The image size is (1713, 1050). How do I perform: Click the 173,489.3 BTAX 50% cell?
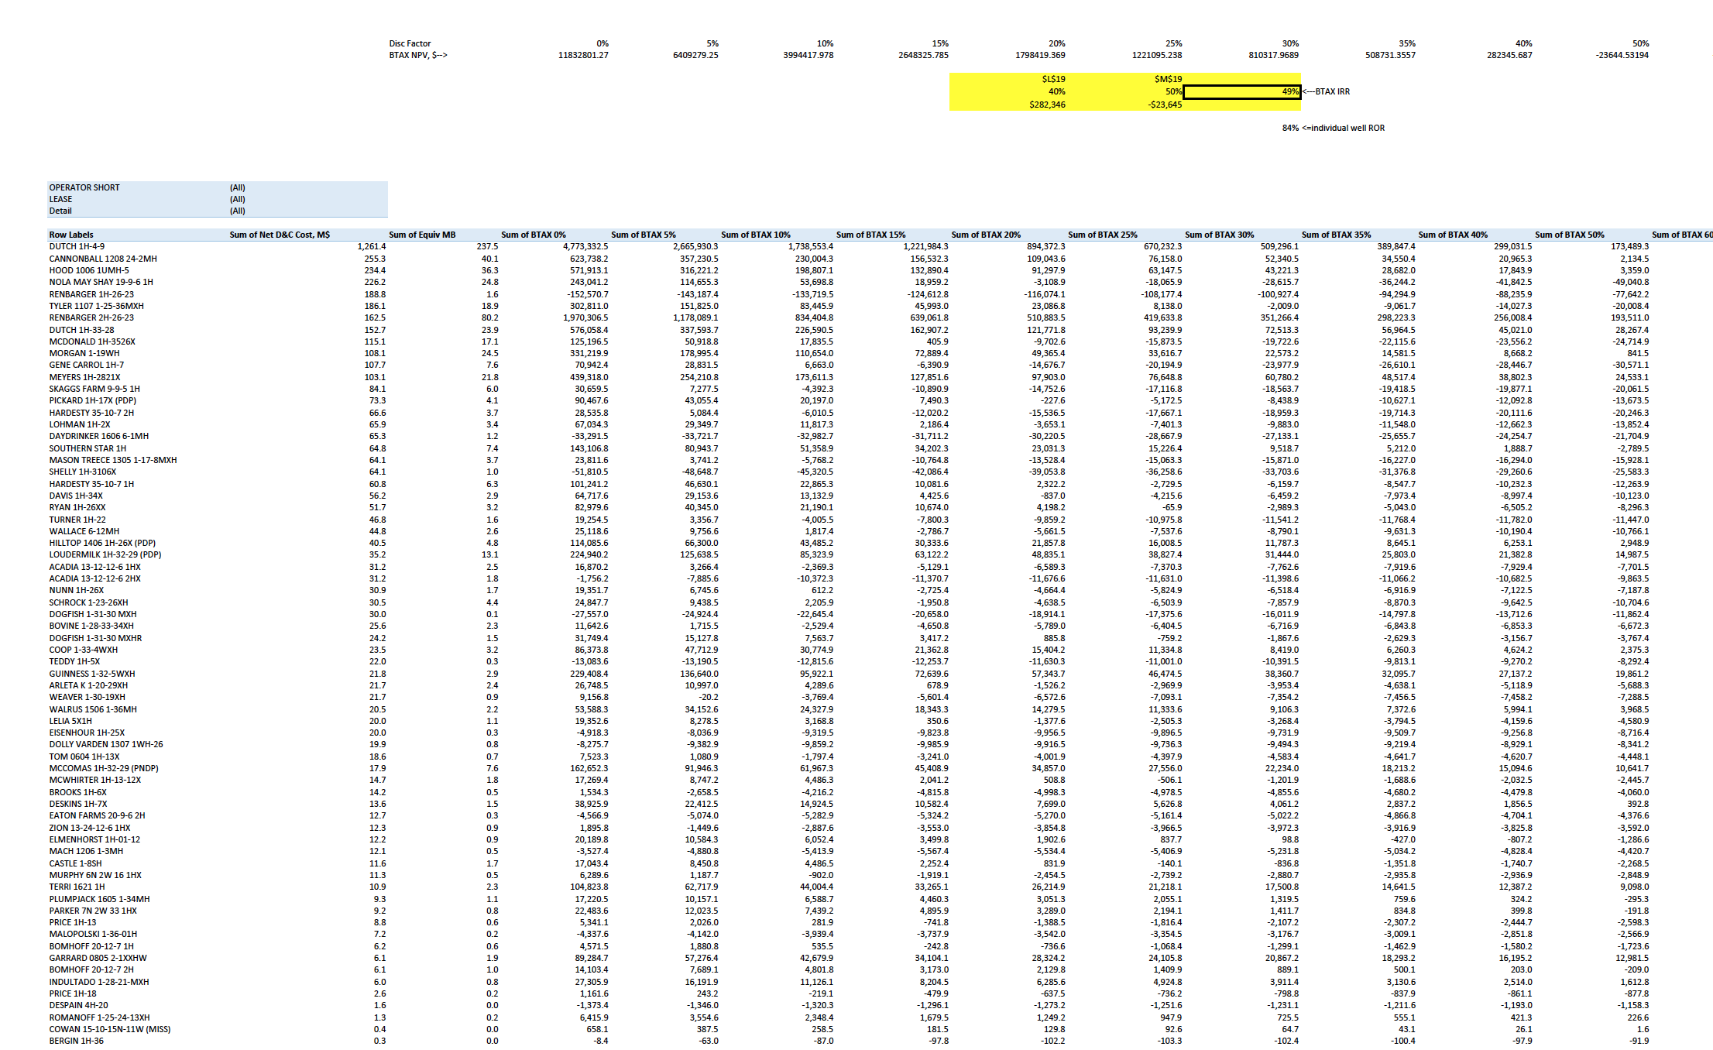[x=1630, y=246]
